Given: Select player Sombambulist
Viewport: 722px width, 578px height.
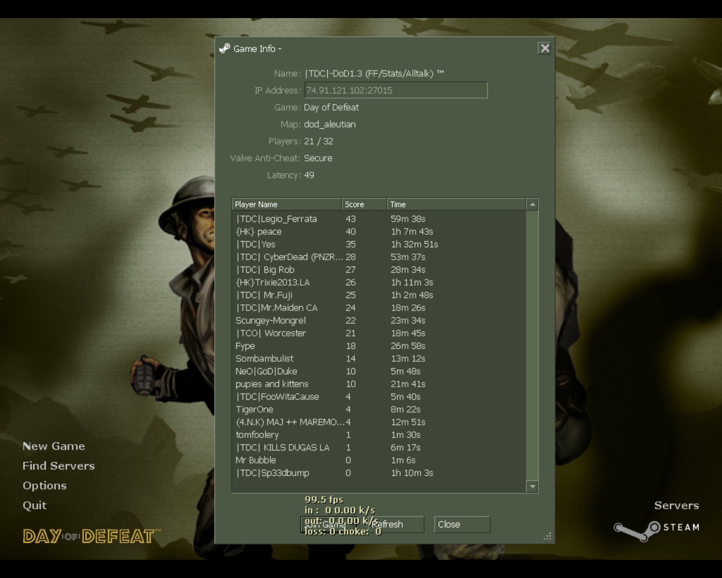Looking at the screenshot, I should point(379,358).
